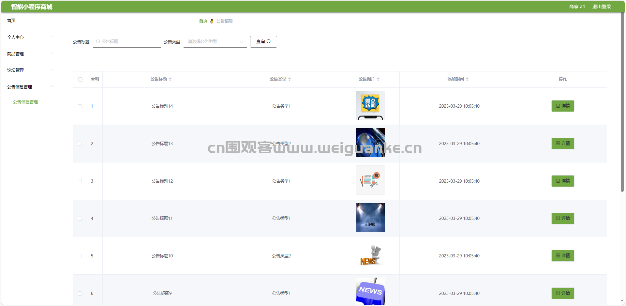Click the 公告类型2 cell in row 公告标题10
The height and width of the screenshot is (306, 626).
(x=281, y=256)
